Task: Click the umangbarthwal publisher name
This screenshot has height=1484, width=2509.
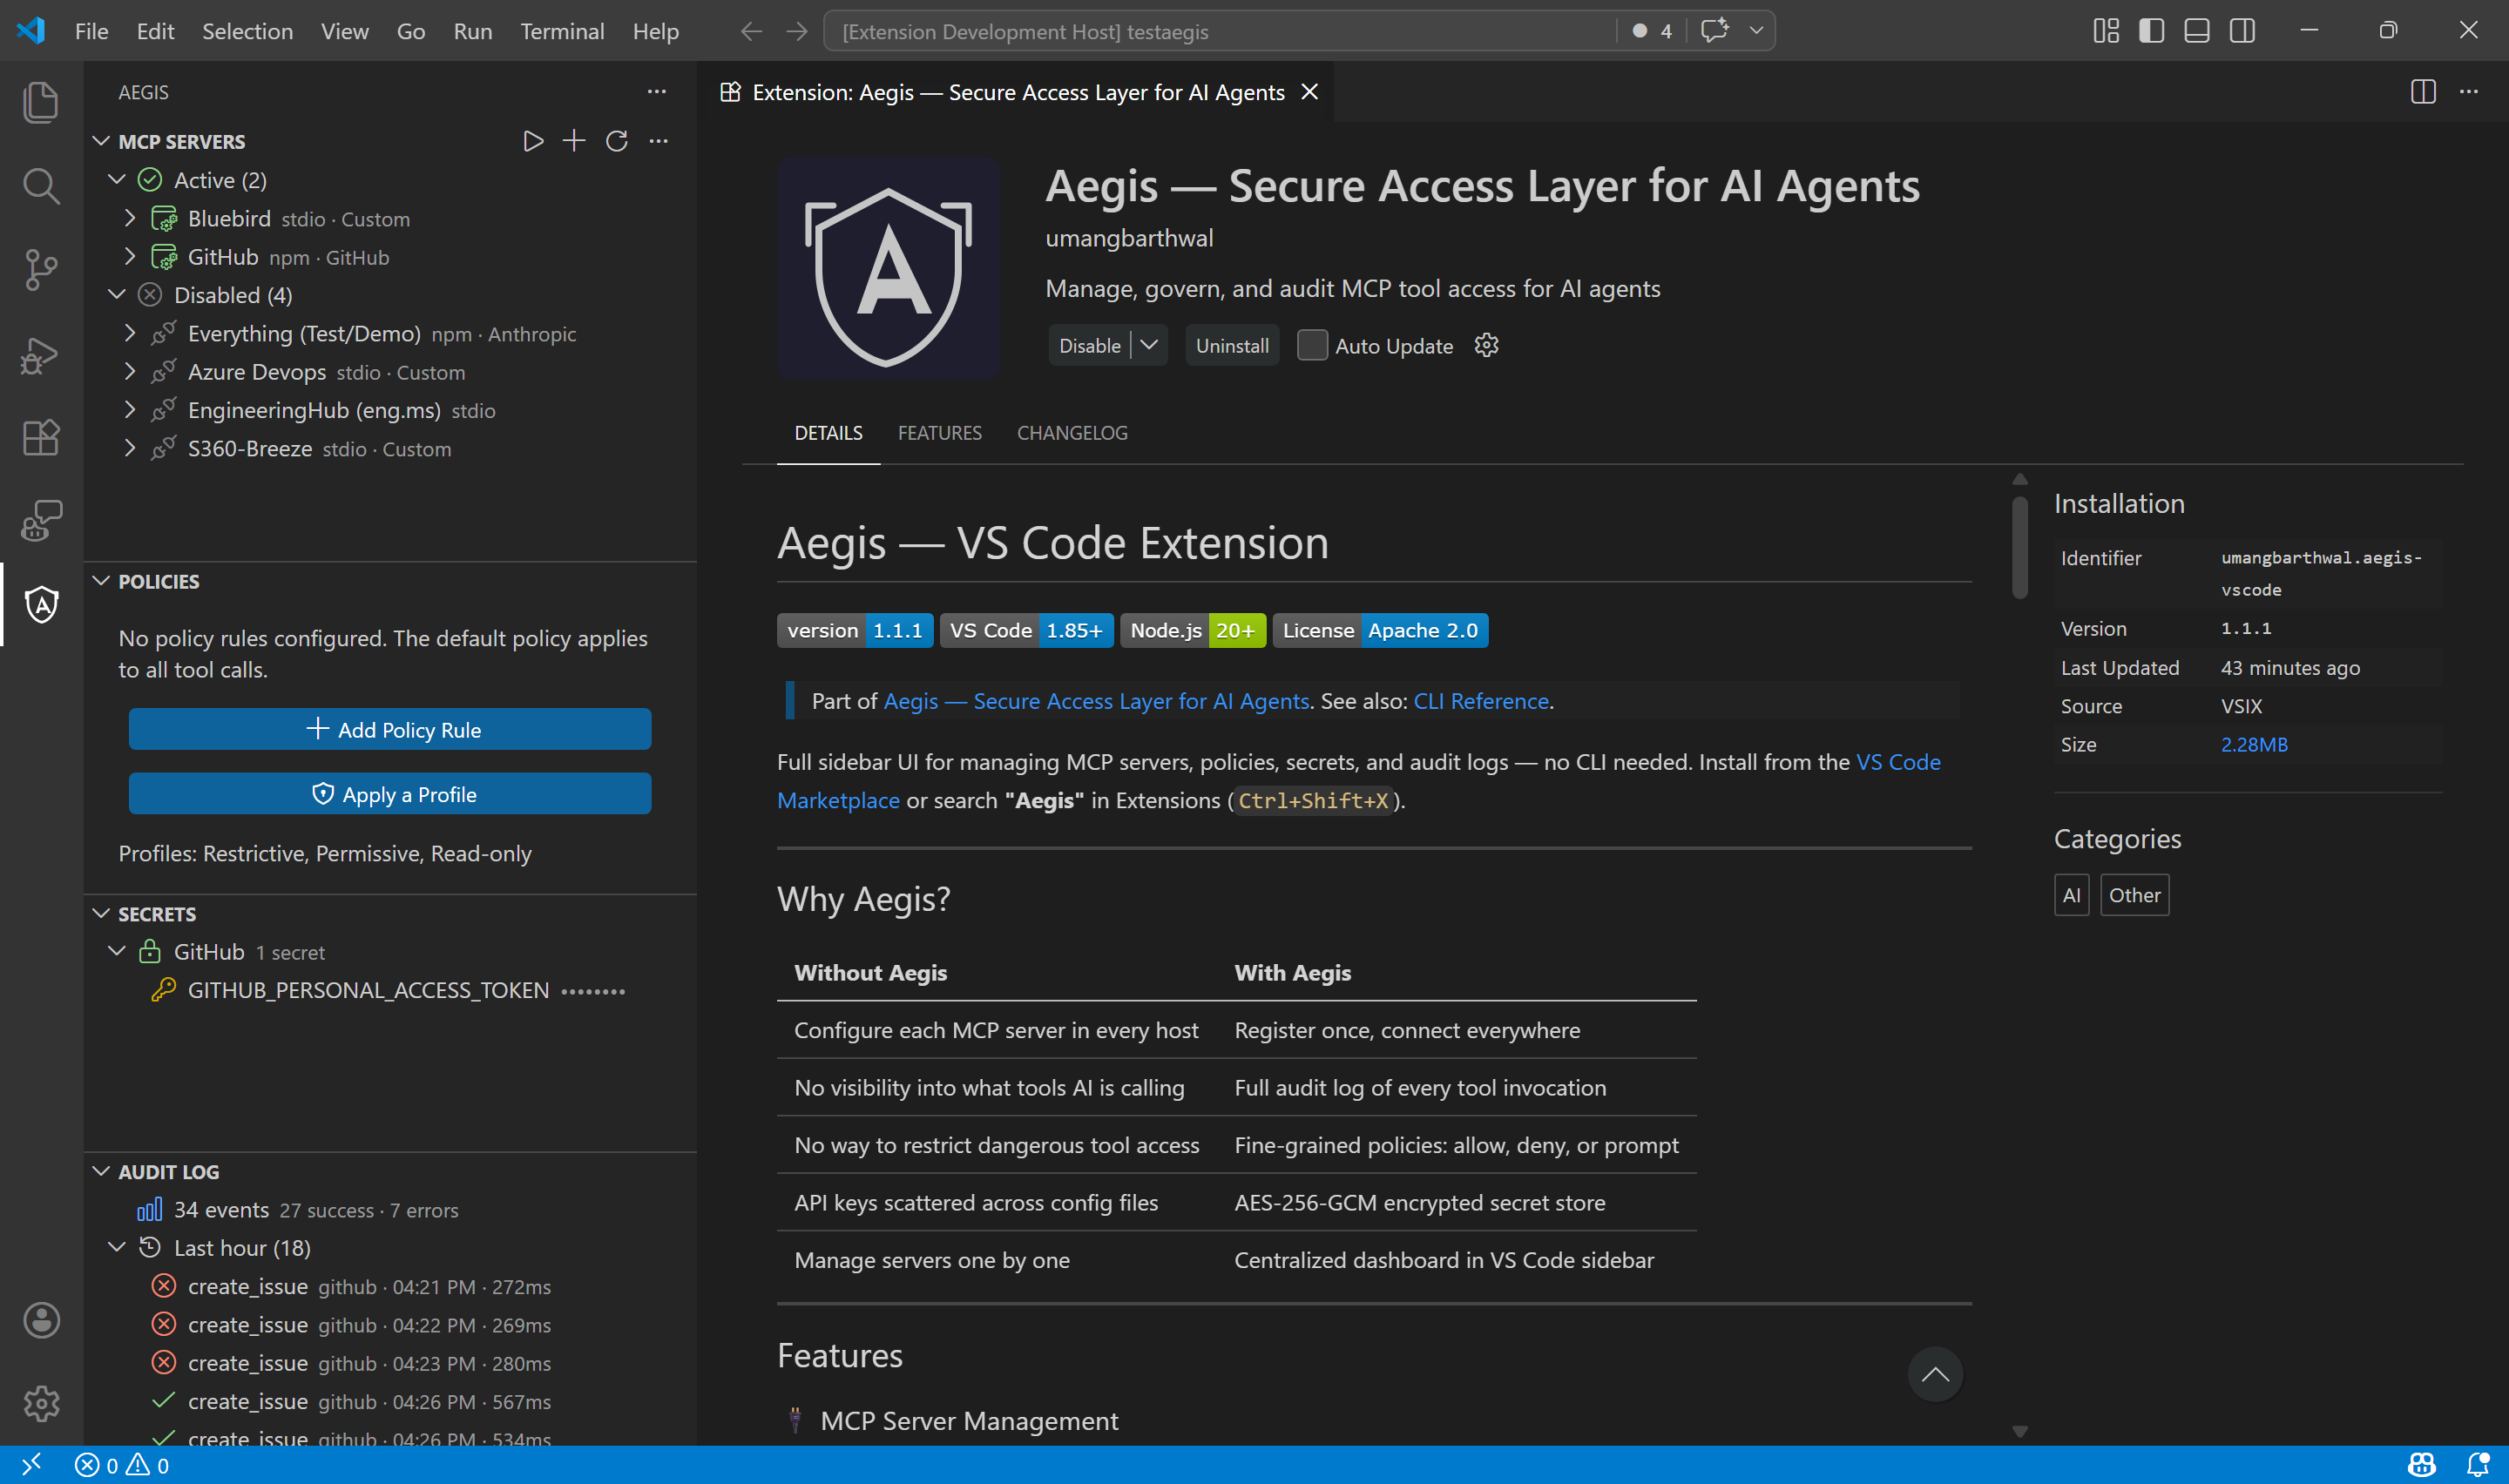Action: click(x=1129, y=238)
